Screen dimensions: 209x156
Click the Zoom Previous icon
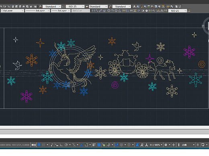pos(9,6)
